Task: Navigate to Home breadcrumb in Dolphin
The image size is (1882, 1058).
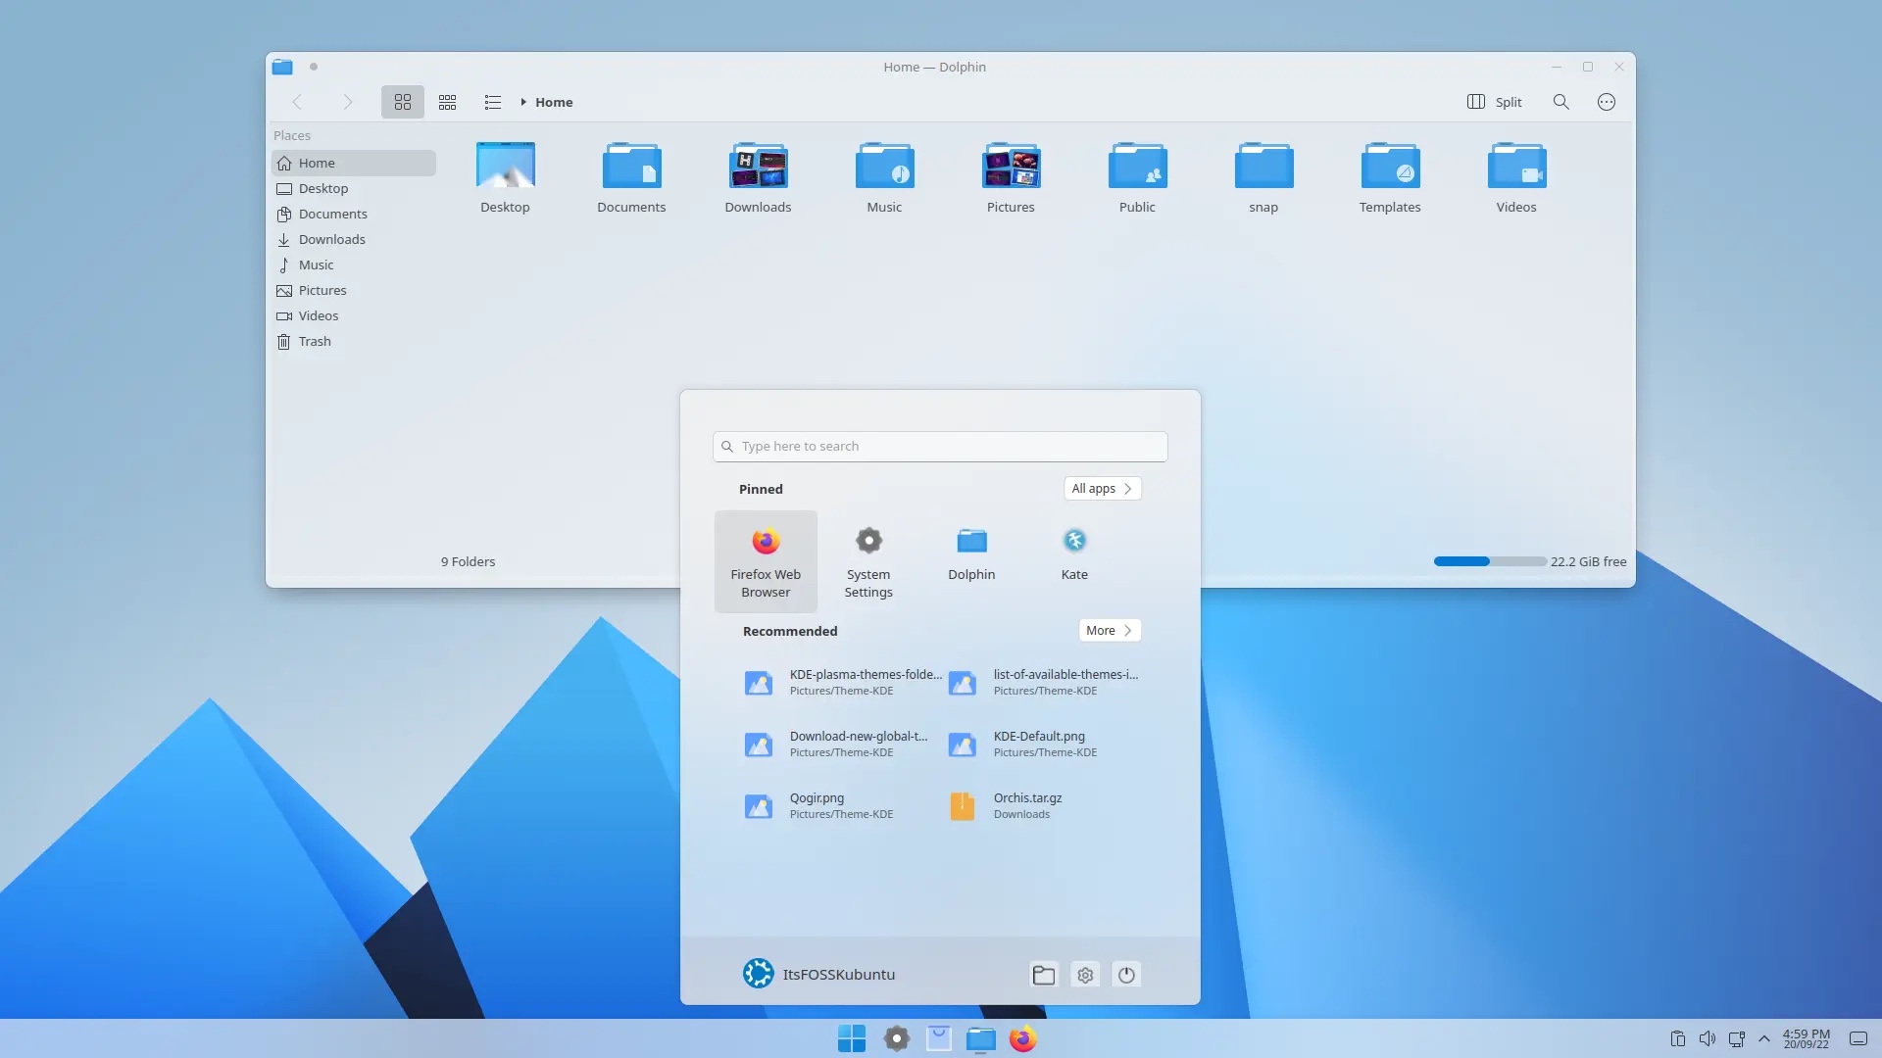Action: click(x=553, y=102)
